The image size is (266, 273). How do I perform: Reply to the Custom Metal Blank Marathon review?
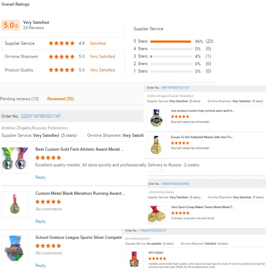(40, 221)
